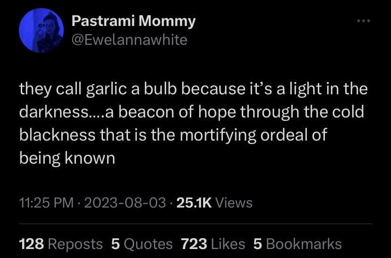This screenshot has height=258, width=391.
Task: Click the number 5 beside Quotes
Action: coord(116,244)
